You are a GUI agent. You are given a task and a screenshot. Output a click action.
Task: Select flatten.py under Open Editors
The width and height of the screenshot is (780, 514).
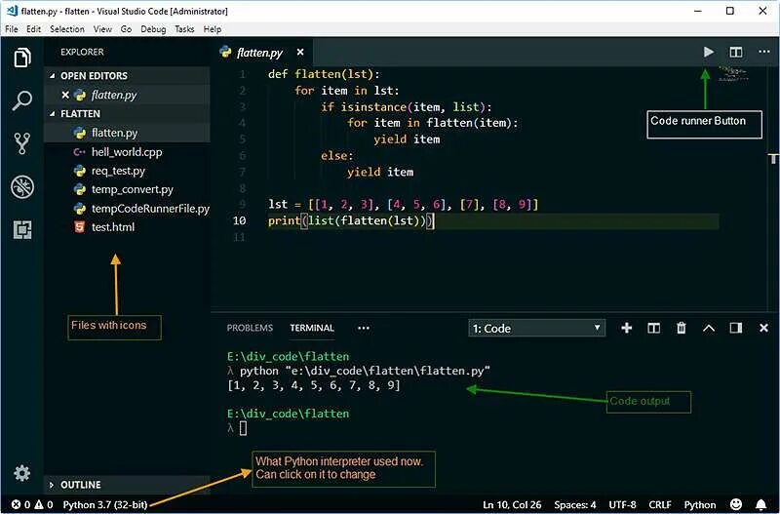tap(128, 95)
